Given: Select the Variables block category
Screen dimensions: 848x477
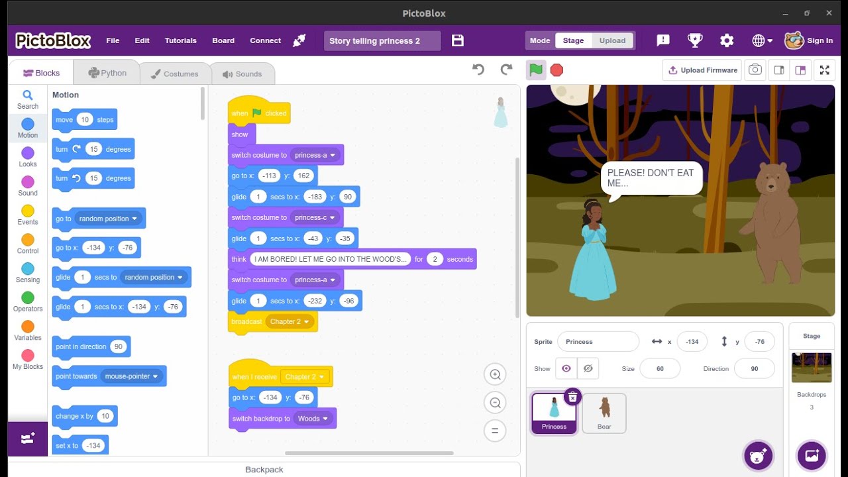Looking at the screenshot, I should [x=28, y=331].
